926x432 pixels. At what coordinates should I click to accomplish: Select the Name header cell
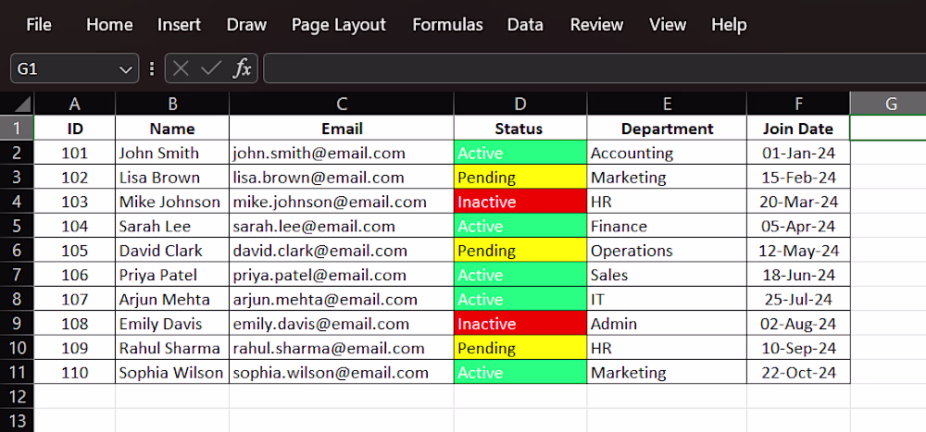click(172, 128)
